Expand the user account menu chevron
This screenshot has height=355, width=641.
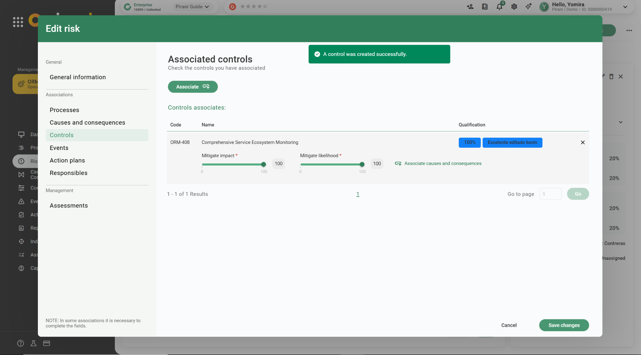coord(625,7)
